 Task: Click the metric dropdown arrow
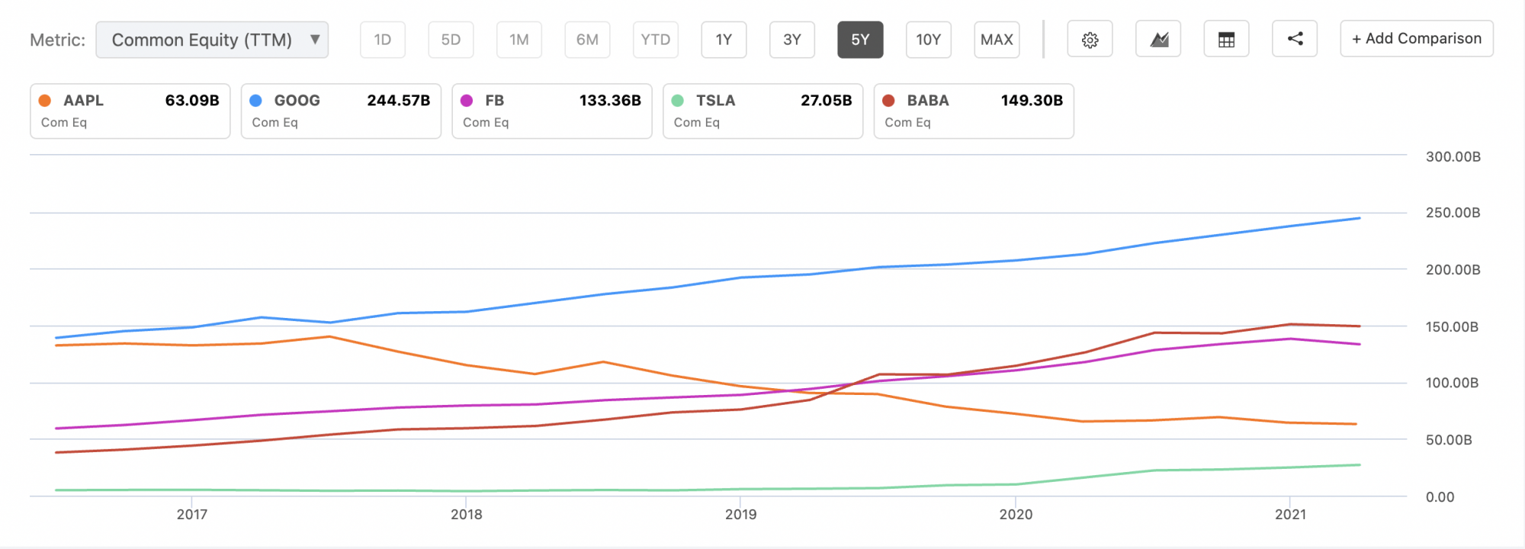tap(315, 40)
